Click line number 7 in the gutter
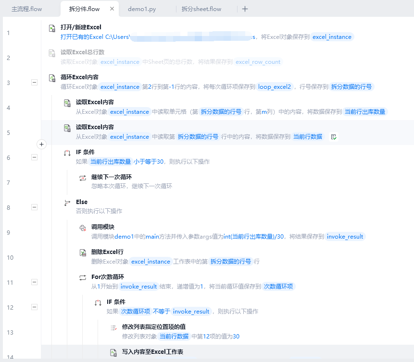The image size is (414, 362). click(x=9, y=183)
